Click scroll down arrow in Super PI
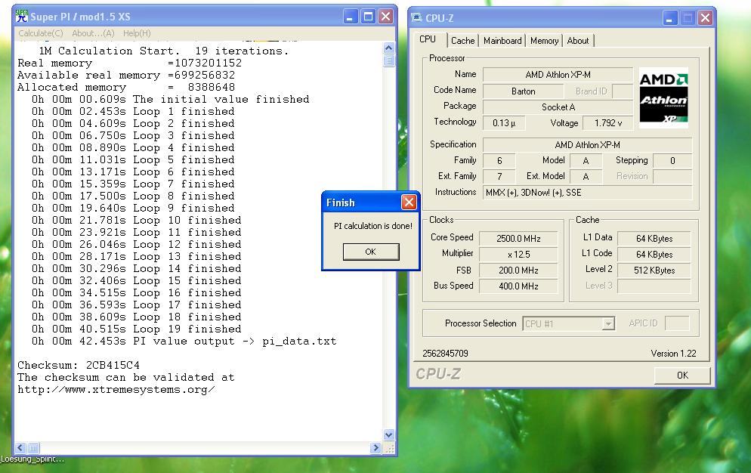This screenshot has width=751, height=473. (x=389, y=434)
